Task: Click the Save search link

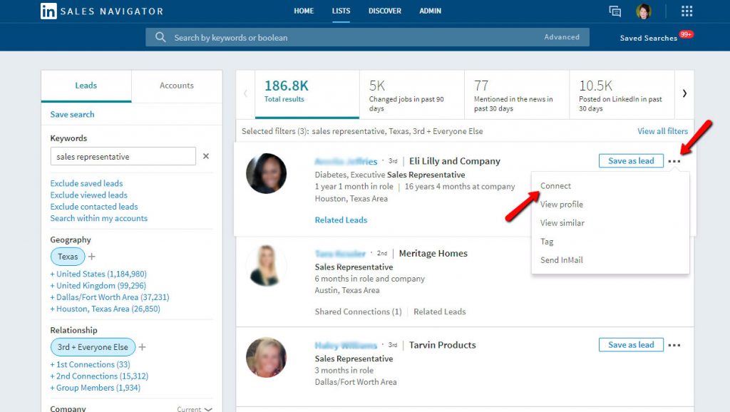Action: 72,115
